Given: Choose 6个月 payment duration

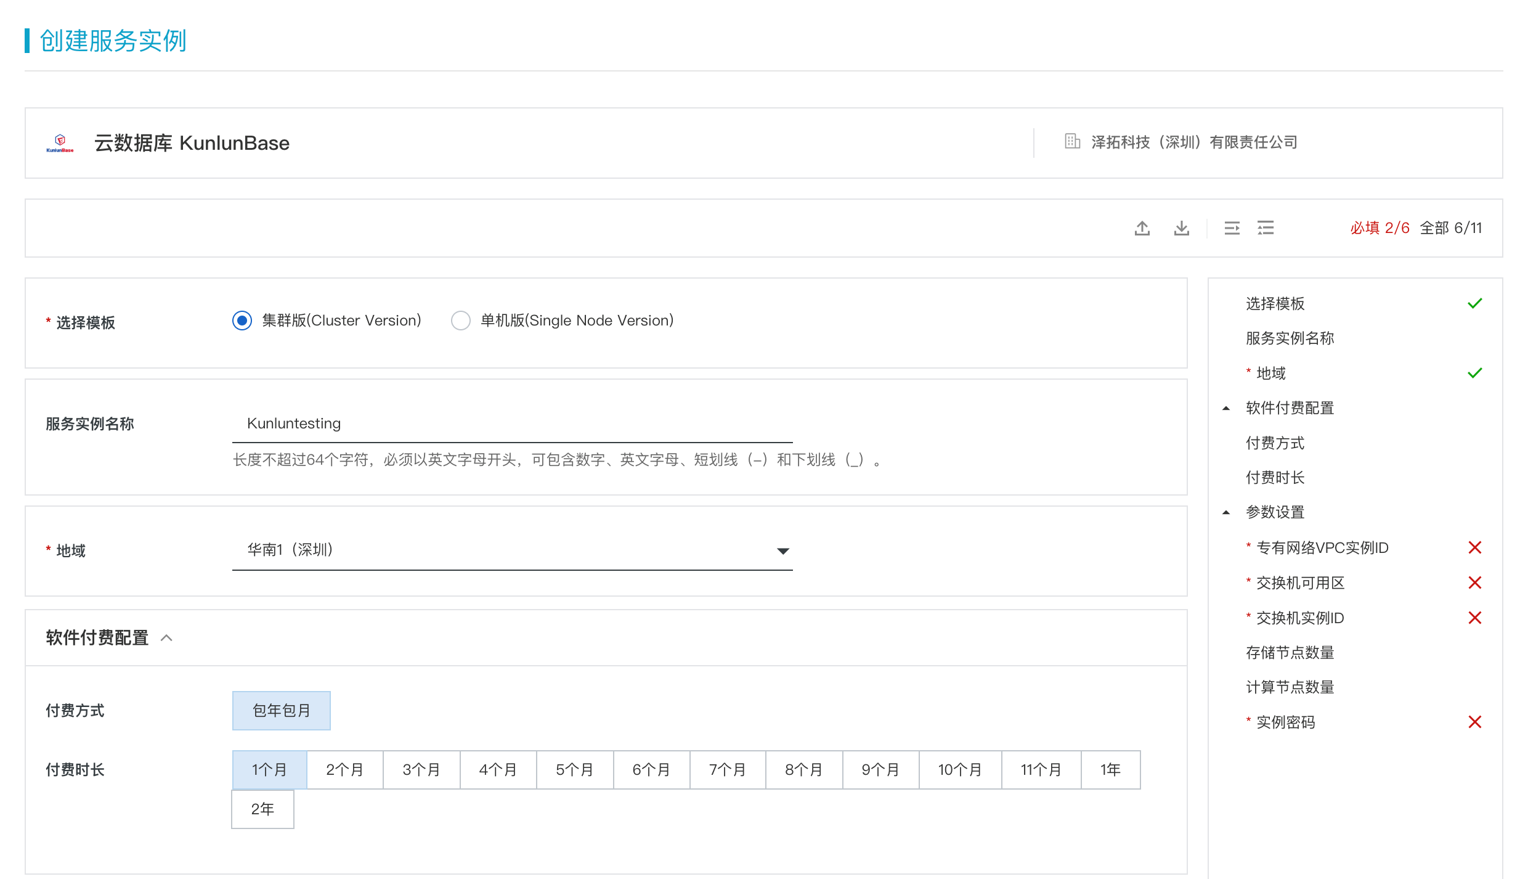Looking at the screenshot, I should [651, 770].
